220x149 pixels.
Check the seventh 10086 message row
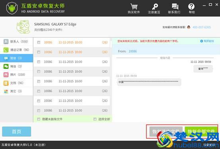(x=39, y=101)
